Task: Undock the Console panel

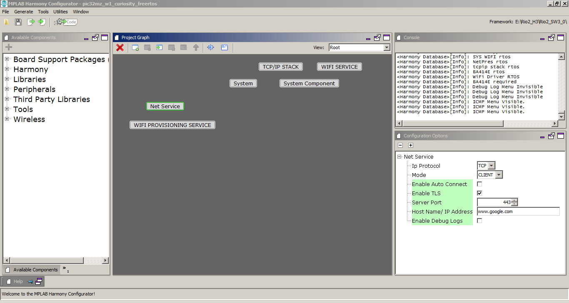Action: pyautogui.click(x=551, y=37)
